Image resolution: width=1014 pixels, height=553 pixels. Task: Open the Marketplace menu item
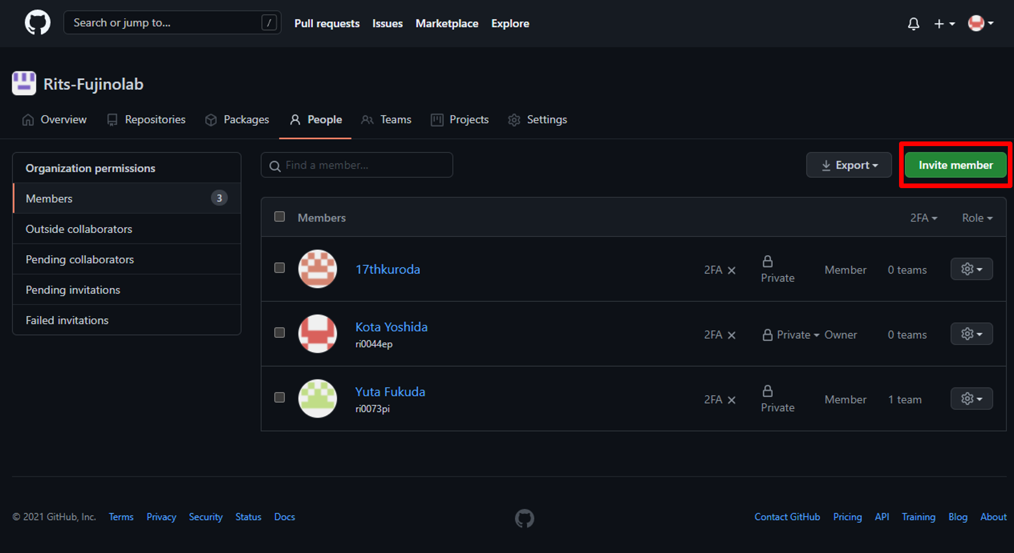[x=446, y=23]
